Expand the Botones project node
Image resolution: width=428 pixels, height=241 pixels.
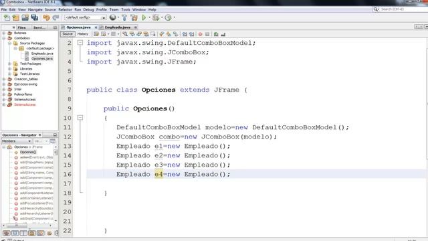[x=4, y=33]
